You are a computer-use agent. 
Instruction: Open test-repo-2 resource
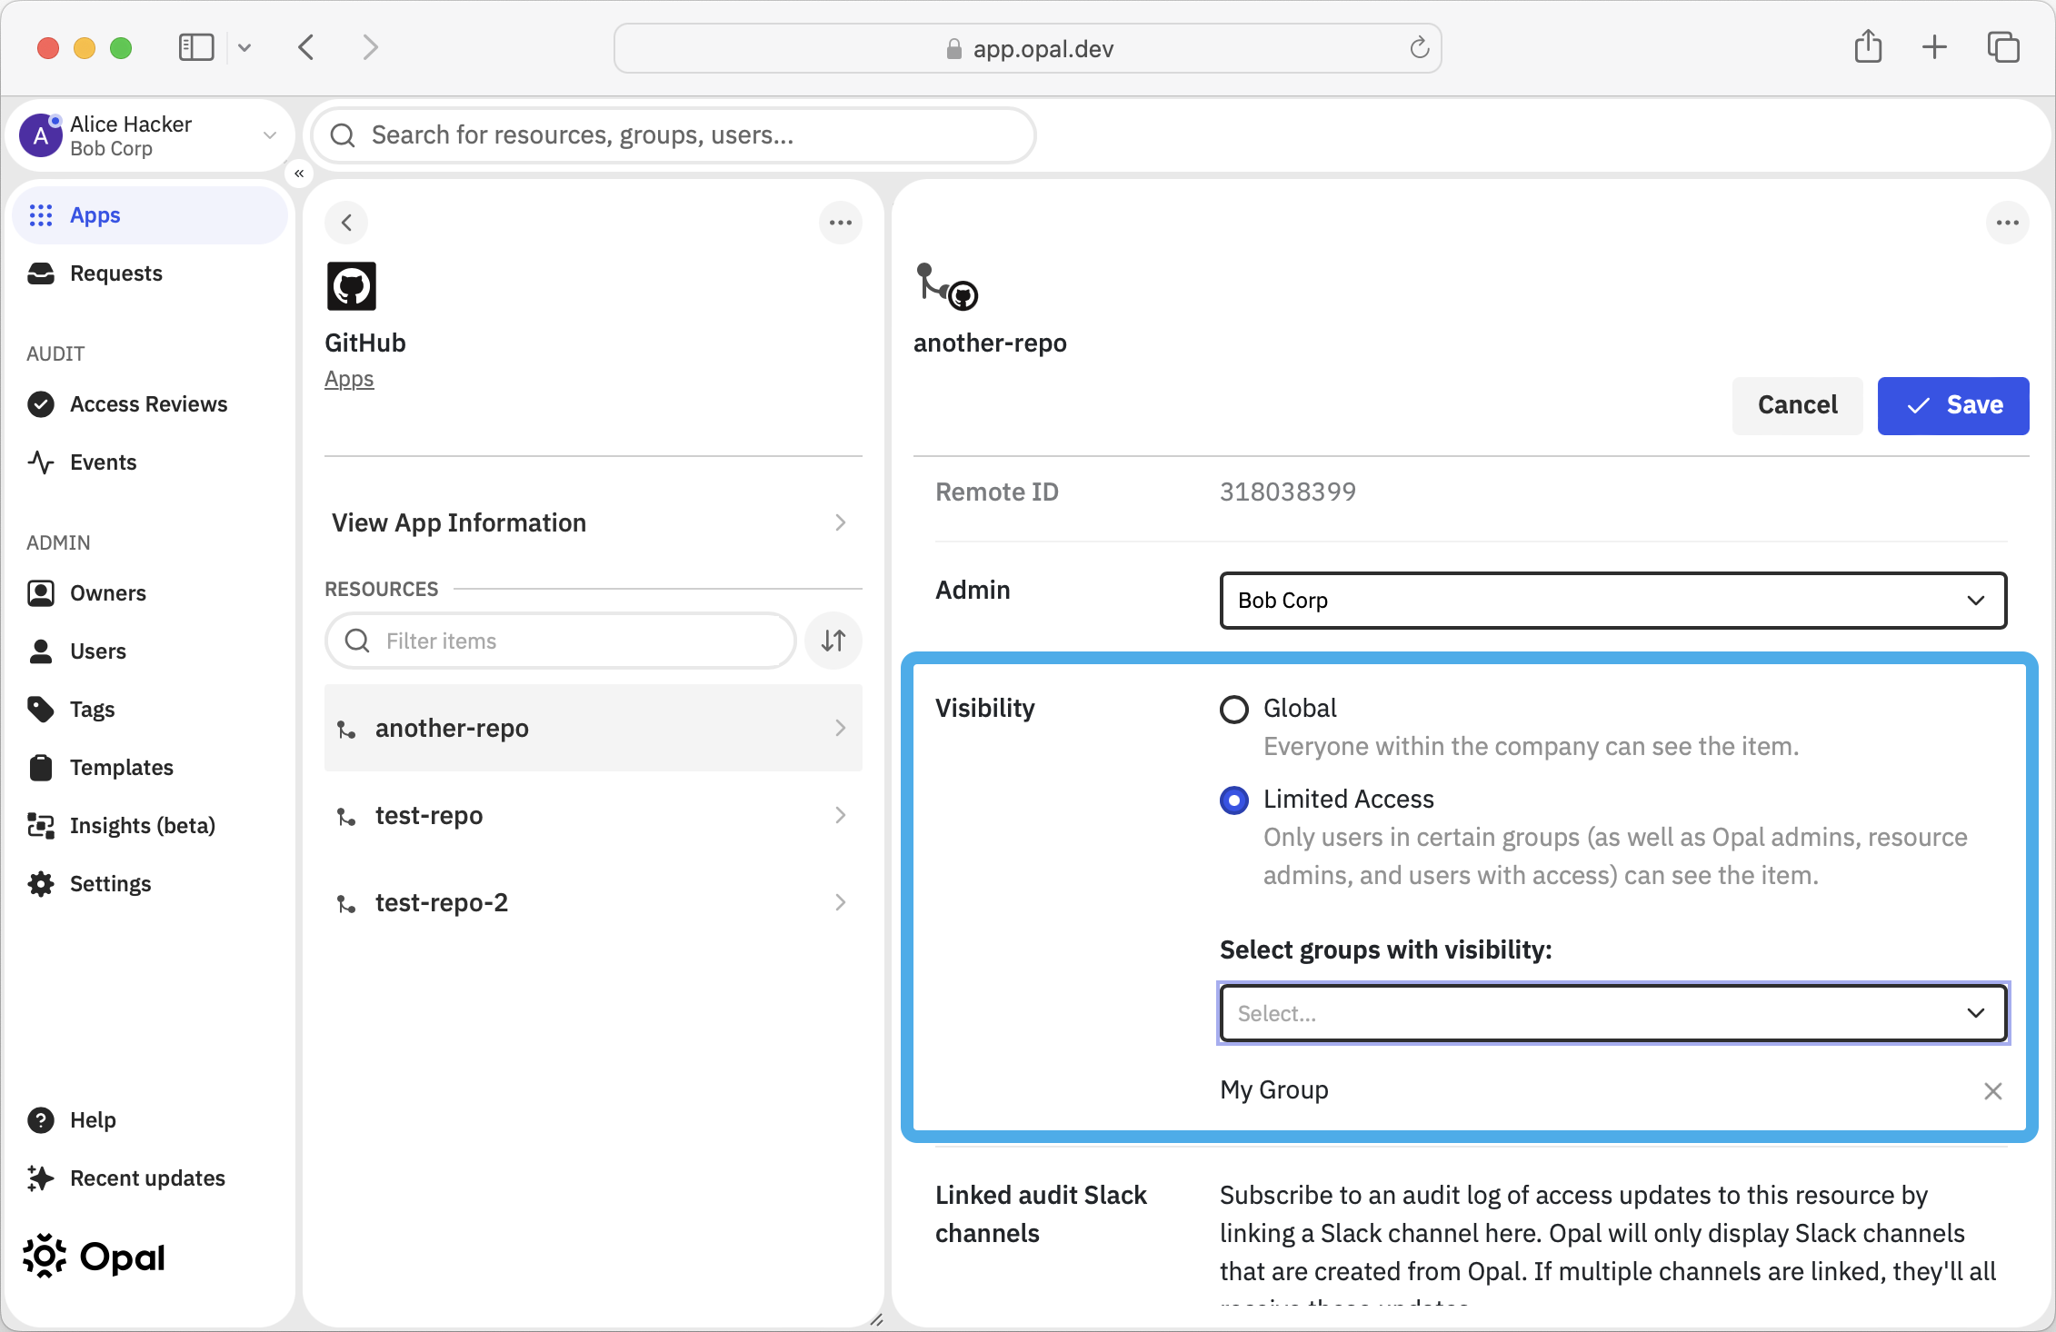point(593,902)
